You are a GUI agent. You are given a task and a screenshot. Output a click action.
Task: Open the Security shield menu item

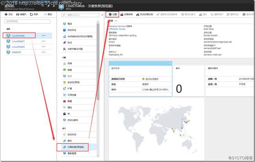pos(79,83)
